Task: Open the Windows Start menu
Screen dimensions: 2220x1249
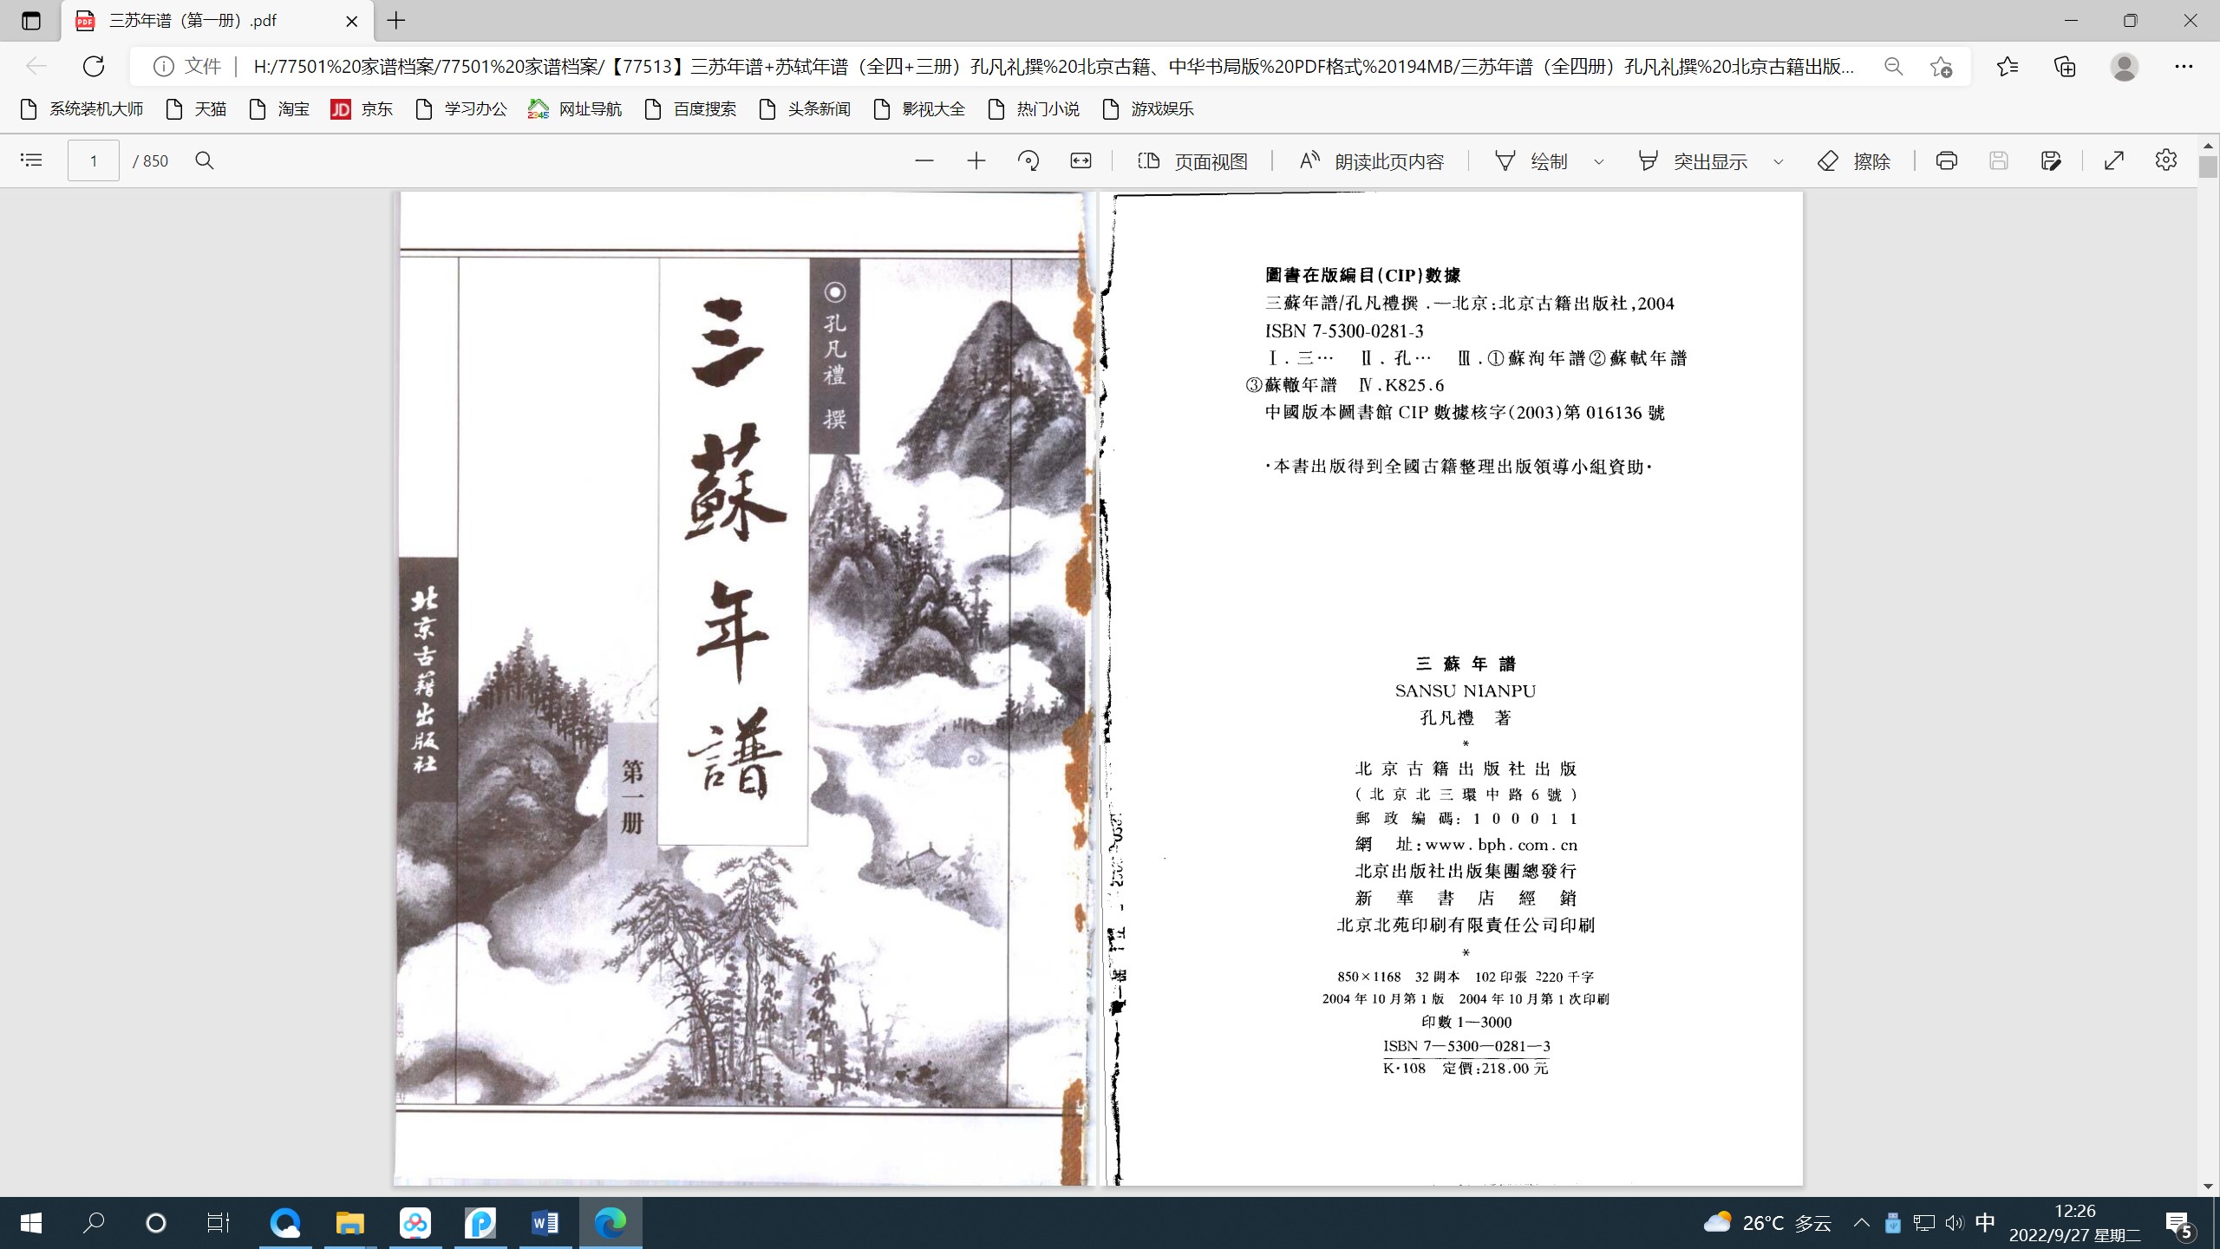Action: (x=31, y=1223)
